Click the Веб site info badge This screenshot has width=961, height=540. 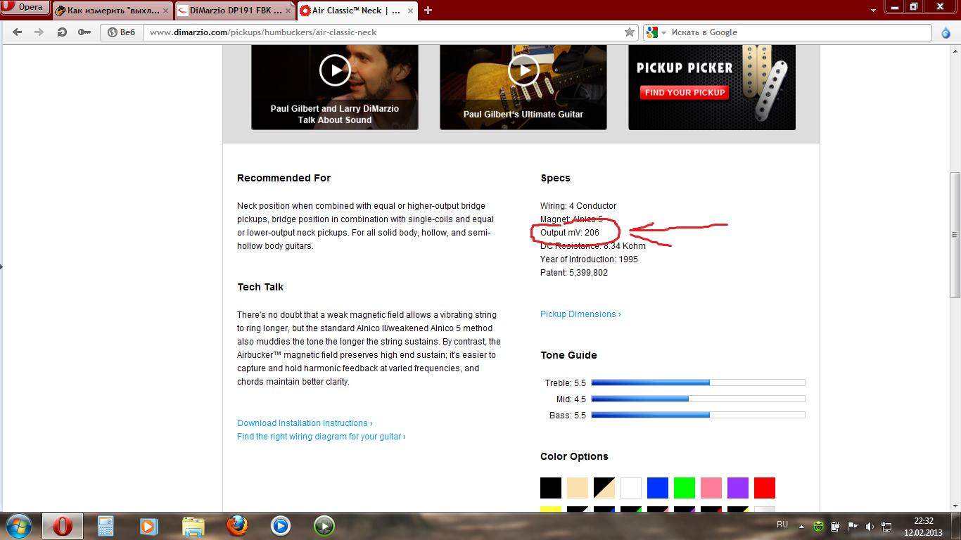[121, 32]
